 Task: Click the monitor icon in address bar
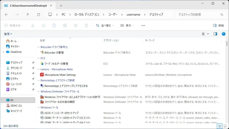[x=50, y=14]
